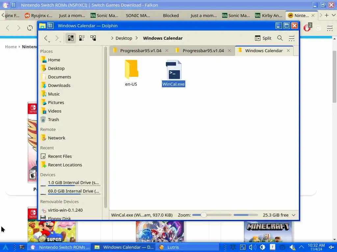This screenshot has width=337, height=252.
Task: Go back in Dolphin folder history
Action: [x=46, y=38]
